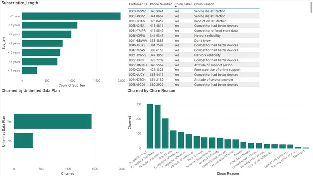The height and width of the screenshot is (176, 313).
Task: Click phone number 326-8457
Action: (156, 21)
